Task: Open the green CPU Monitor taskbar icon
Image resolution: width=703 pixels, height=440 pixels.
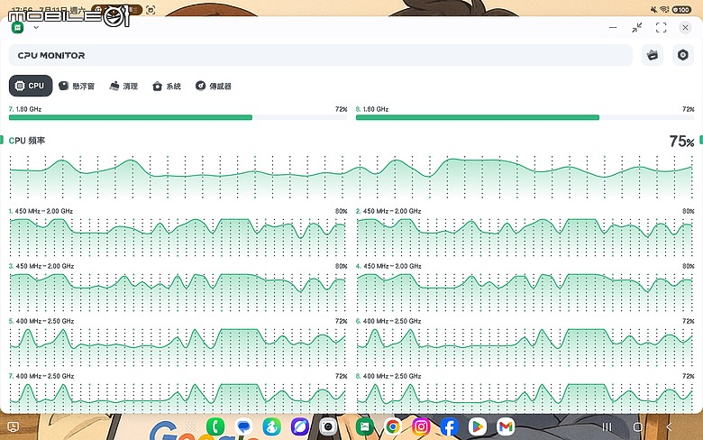Action: point(364,426)
